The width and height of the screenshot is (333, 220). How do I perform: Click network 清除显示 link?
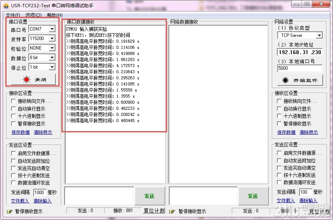coord(309,132)
